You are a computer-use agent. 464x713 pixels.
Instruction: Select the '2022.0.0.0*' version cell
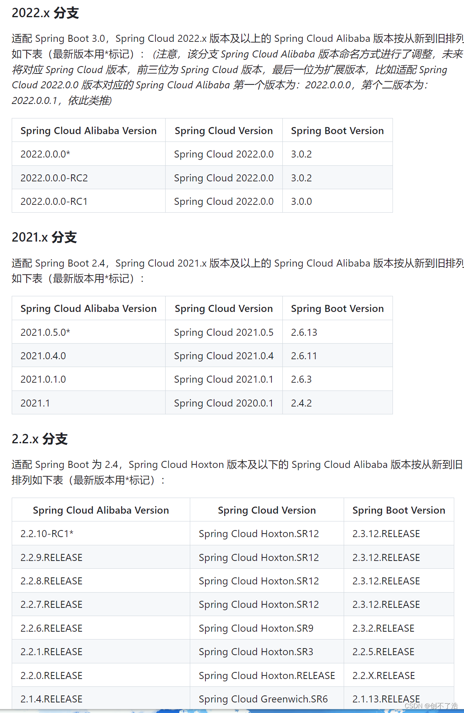point(89,154)
